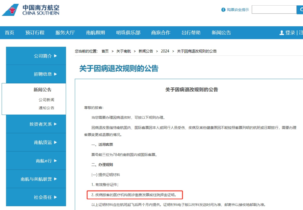Open 通知公告 sidebar sub-item
303x210 pixels.
46,108
